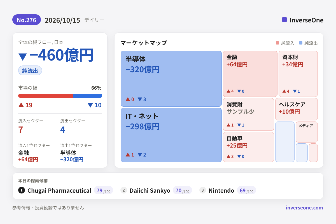The height and width of the screenshot is (224, 336).
Task: Click the サンプル少 text in 消費財 tile
Action: tap(241, 112)
